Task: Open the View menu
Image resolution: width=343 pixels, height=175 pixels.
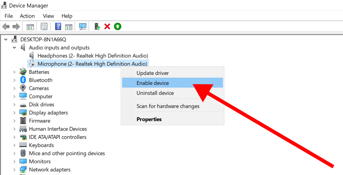Action: pyautogui.click(x=48, y=16)
